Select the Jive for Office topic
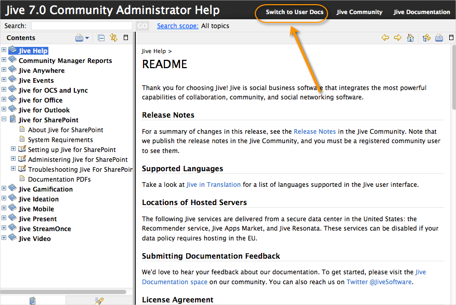Viewport: 456px width, 305px height. (41, 100)
